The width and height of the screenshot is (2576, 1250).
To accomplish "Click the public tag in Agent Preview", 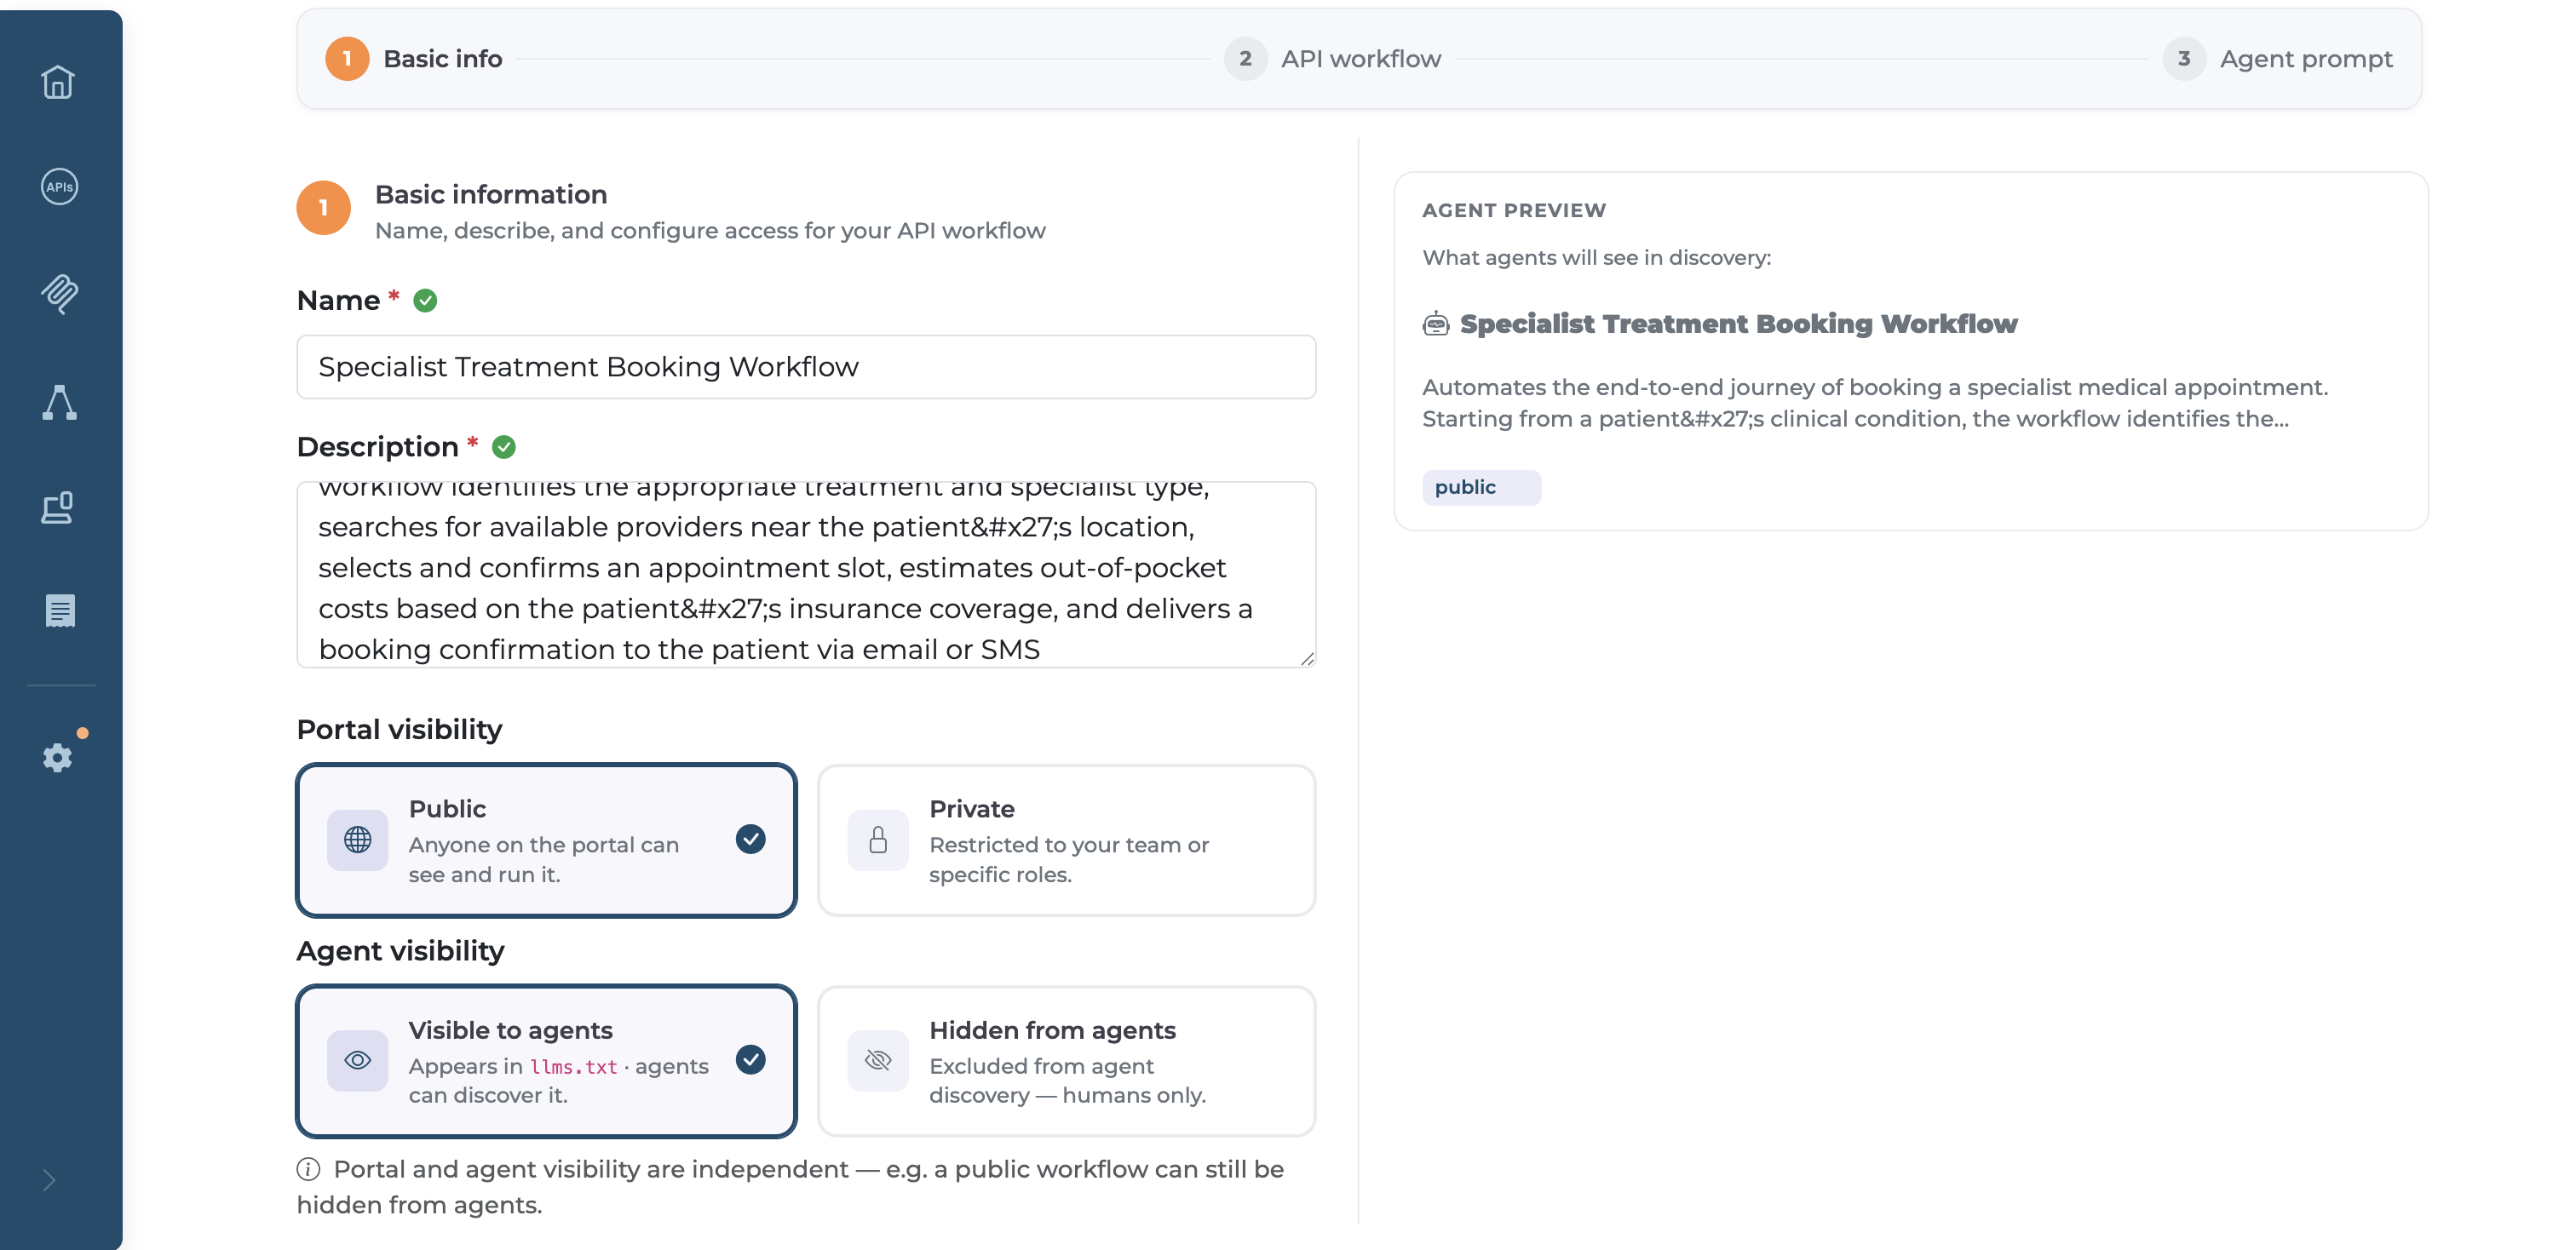I will pos(1481,488).
